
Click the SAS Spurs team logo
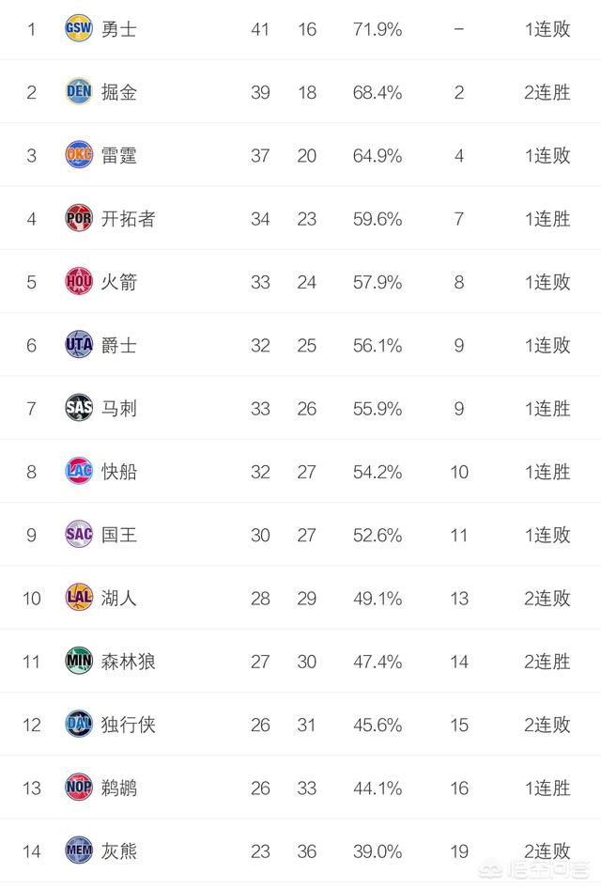click(x=79, y=408)
